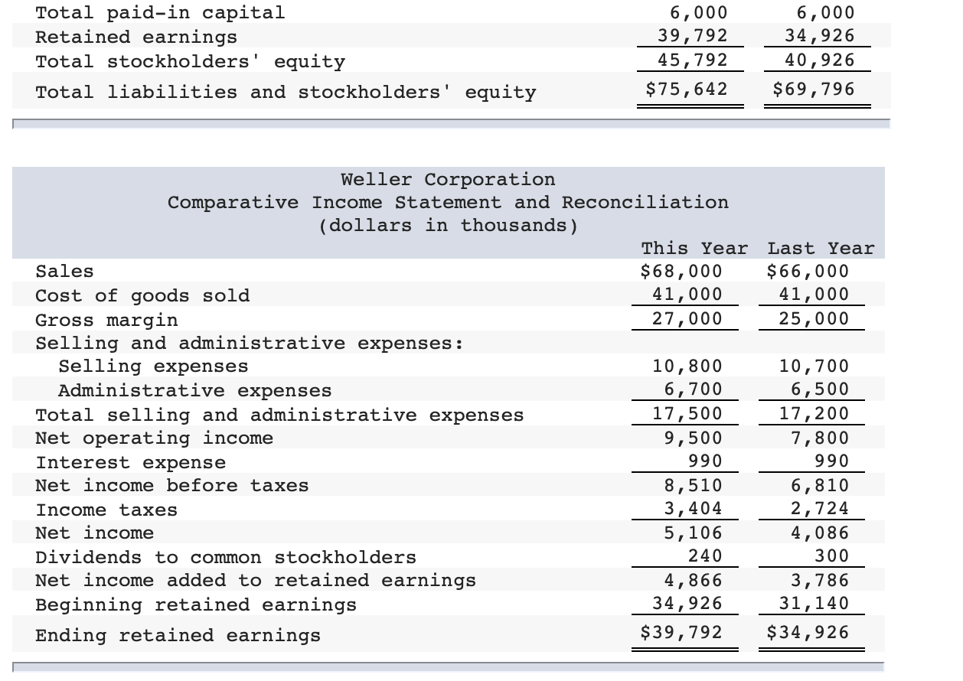The width and height of the screenshot is (963, 681).
Task: Click the 240 dividends value
Action: pyautogui.click(x=705, y=556)
